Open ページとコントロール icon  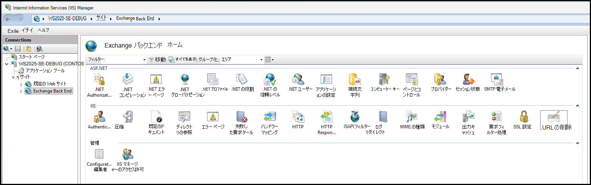tap(412, 79)
